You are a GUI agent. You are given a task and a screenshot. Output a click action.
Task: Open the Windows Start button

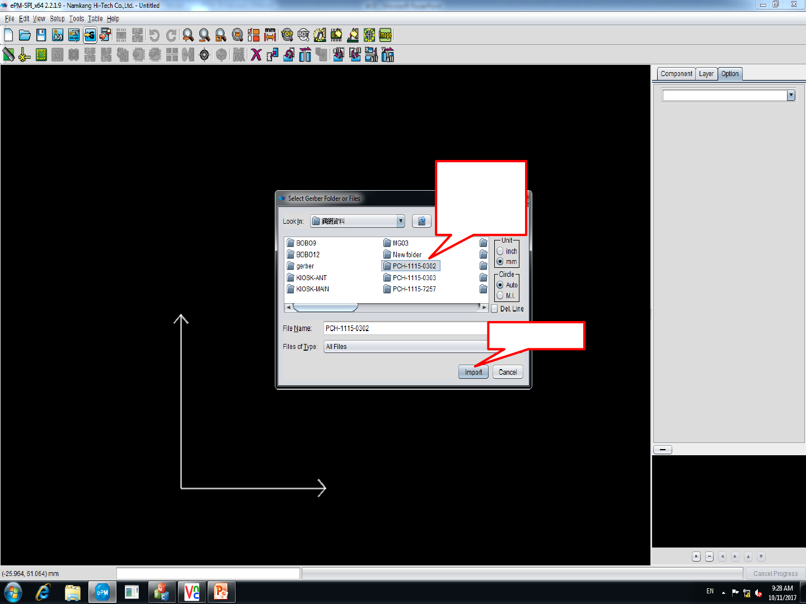pyautogui.click(x=13, y=592)
